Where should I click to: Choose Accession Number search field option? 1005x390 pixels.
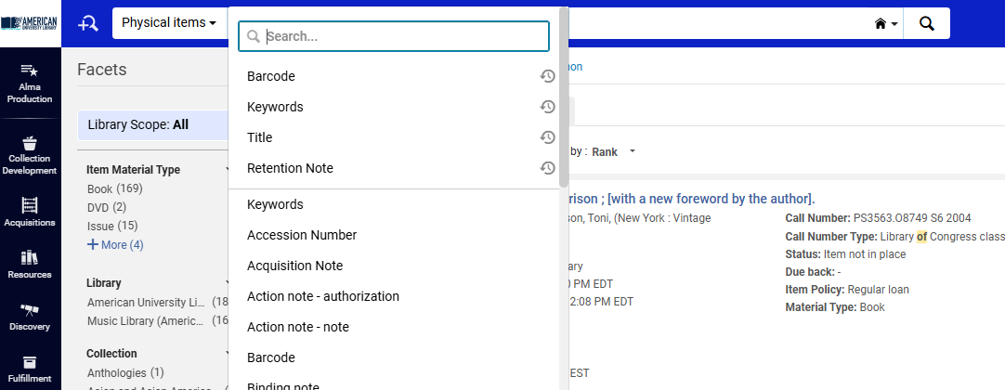point(302,235)
